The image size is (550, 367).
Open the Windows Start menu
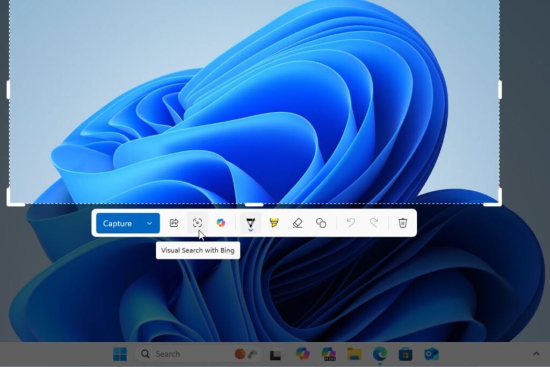tap(120, 354)
